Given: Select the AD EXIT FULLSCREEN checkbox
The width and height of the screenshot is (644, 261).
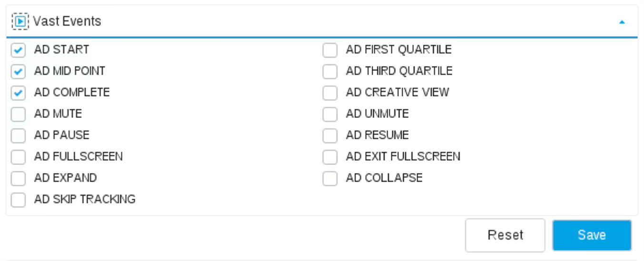Looking at the screenshot, I should pyautogui.click(x=330, y=157).
